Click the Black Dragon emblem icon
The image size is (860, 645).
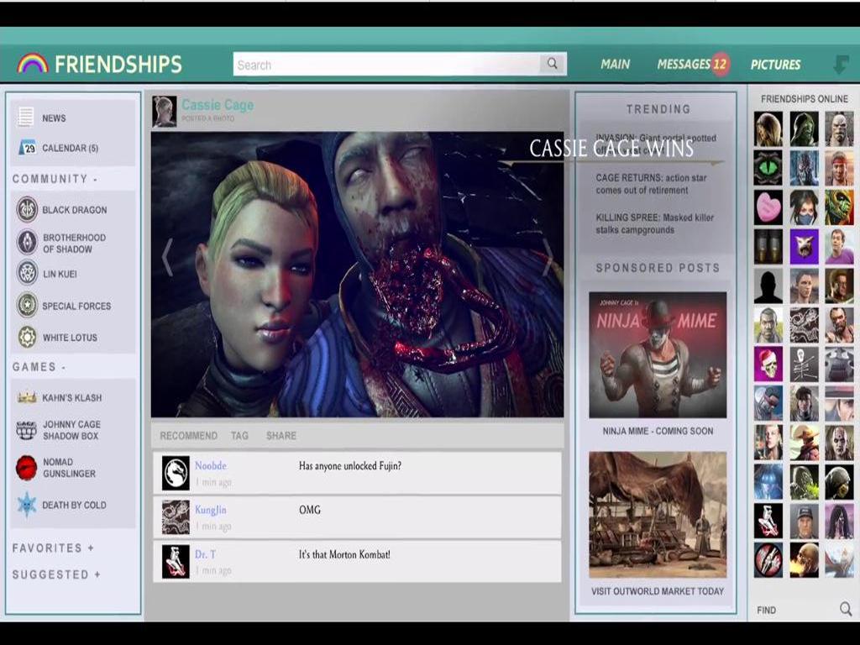[x=26, y=209]
